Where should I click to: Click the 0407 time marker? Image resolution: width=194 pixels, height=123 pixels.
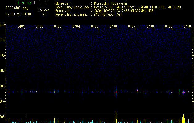pyautogui.click(x=132, y=26)
